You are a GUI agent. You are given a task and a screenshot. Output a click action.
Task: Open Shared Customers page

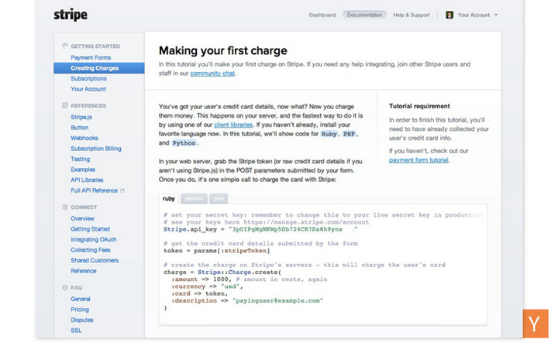click(95, 260)
